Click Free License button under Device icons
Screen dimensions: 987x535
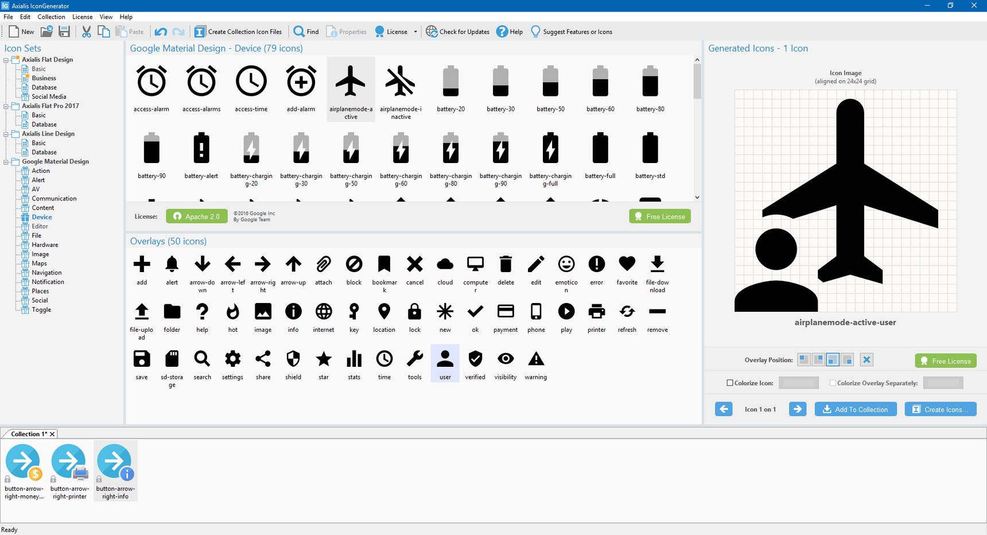(660, 216)
